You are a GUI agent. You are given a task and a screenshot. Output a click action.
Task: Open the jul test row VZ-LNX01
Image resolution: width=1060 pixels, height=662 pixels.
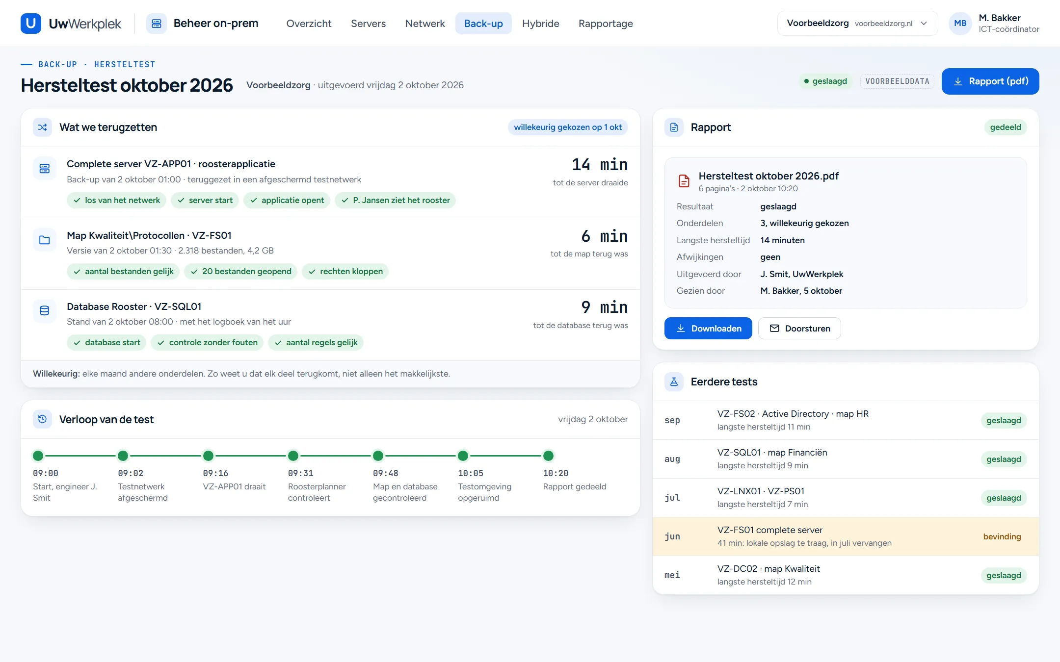846,498
